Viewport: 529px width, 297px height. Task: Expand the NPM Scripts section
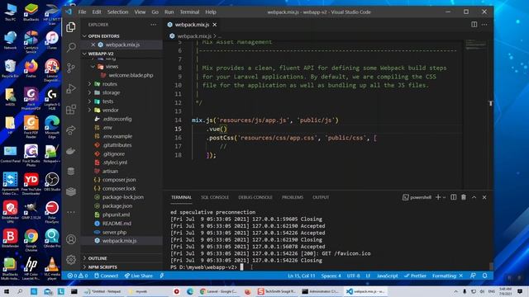point(102,267)
